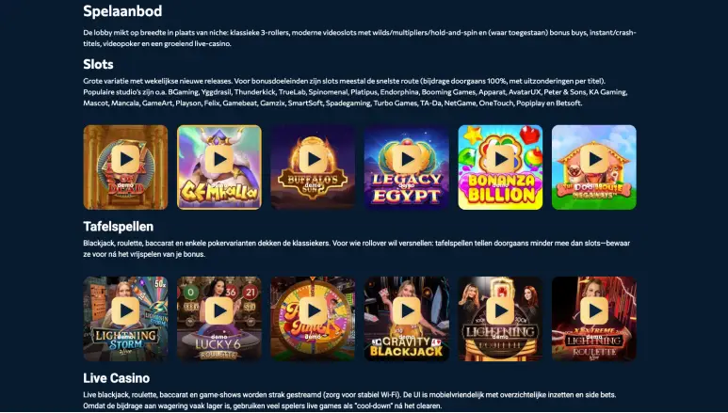
Task: Click the Buffalo's Sun title emblem
Action: 313,183
